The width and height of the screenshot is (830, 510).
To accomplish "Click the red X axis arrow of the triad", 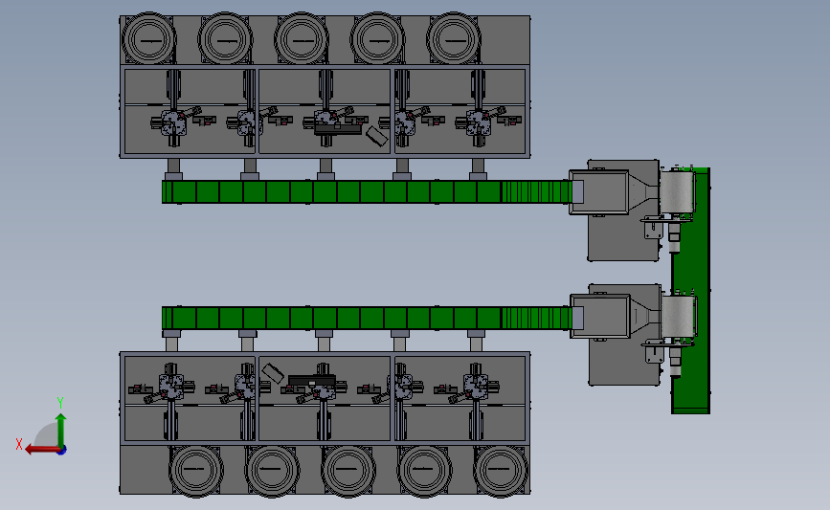I will [x=42, y=450].
